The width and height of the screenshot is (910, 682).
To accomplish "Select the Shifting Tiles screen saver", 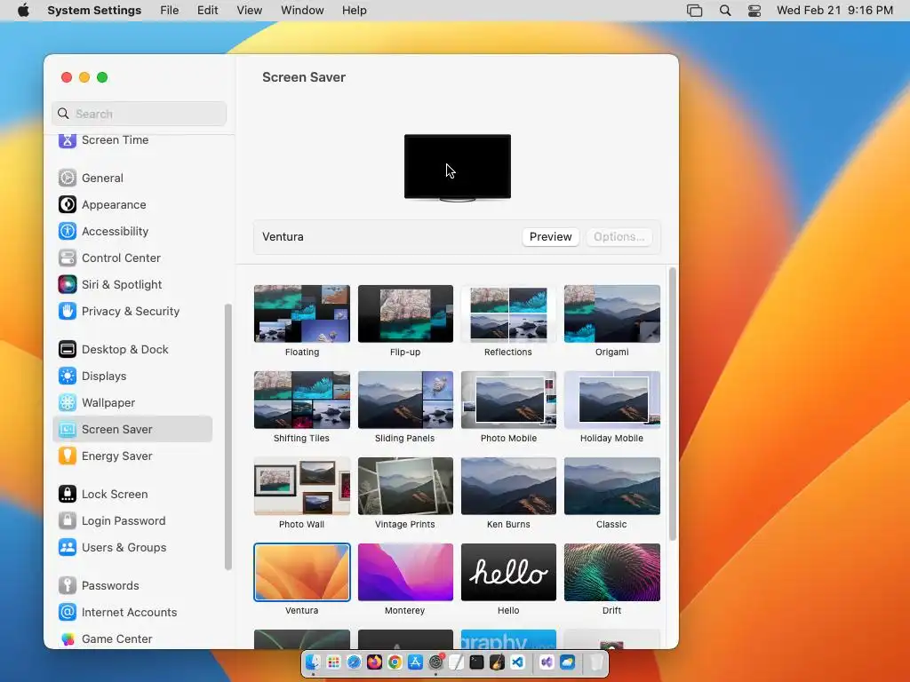I will [302, 400].
